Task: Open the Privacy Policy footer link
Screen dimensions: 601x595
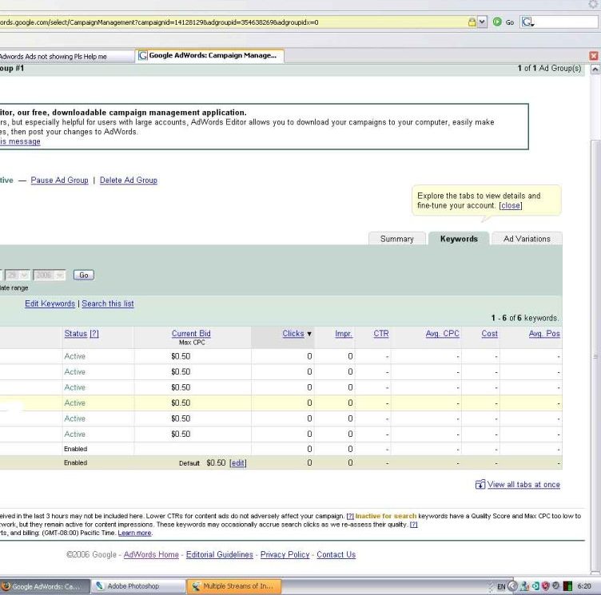Action: 285,554
